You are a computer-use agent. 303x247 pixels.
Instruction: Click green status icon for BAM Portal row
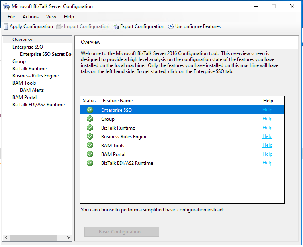[90, 154]
